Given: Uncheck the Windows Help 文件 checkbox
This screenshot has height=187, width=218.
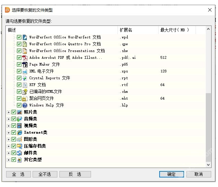Looking at the screenshot, I should [x=19, y=105].
